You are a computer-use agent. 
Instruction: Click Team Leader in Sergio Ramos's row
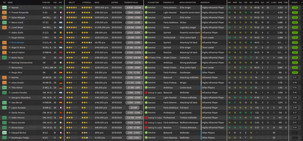(x=208, y=38)
